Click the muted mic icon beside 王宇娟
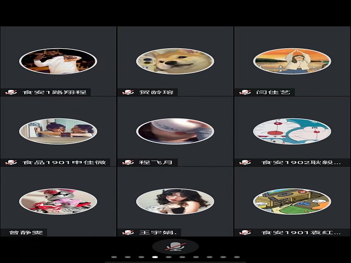The image size is (351, 263). point(128,232)
